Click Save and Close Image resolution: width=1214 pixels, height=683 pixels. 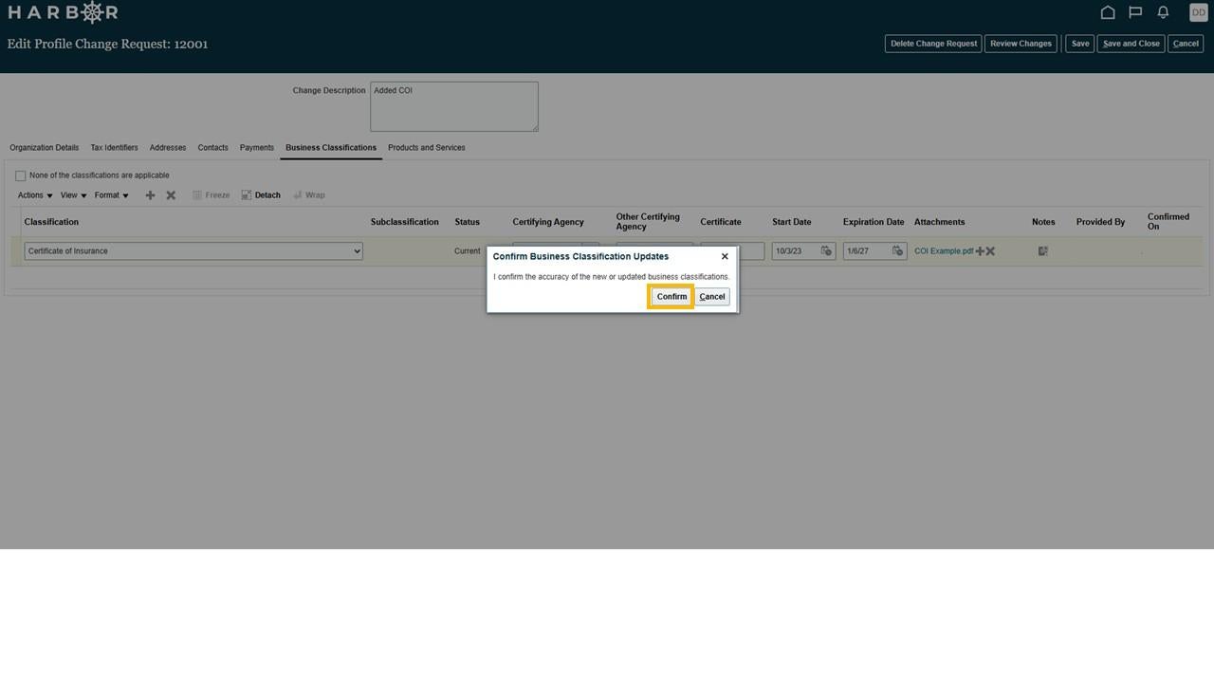click(1131, 44)
